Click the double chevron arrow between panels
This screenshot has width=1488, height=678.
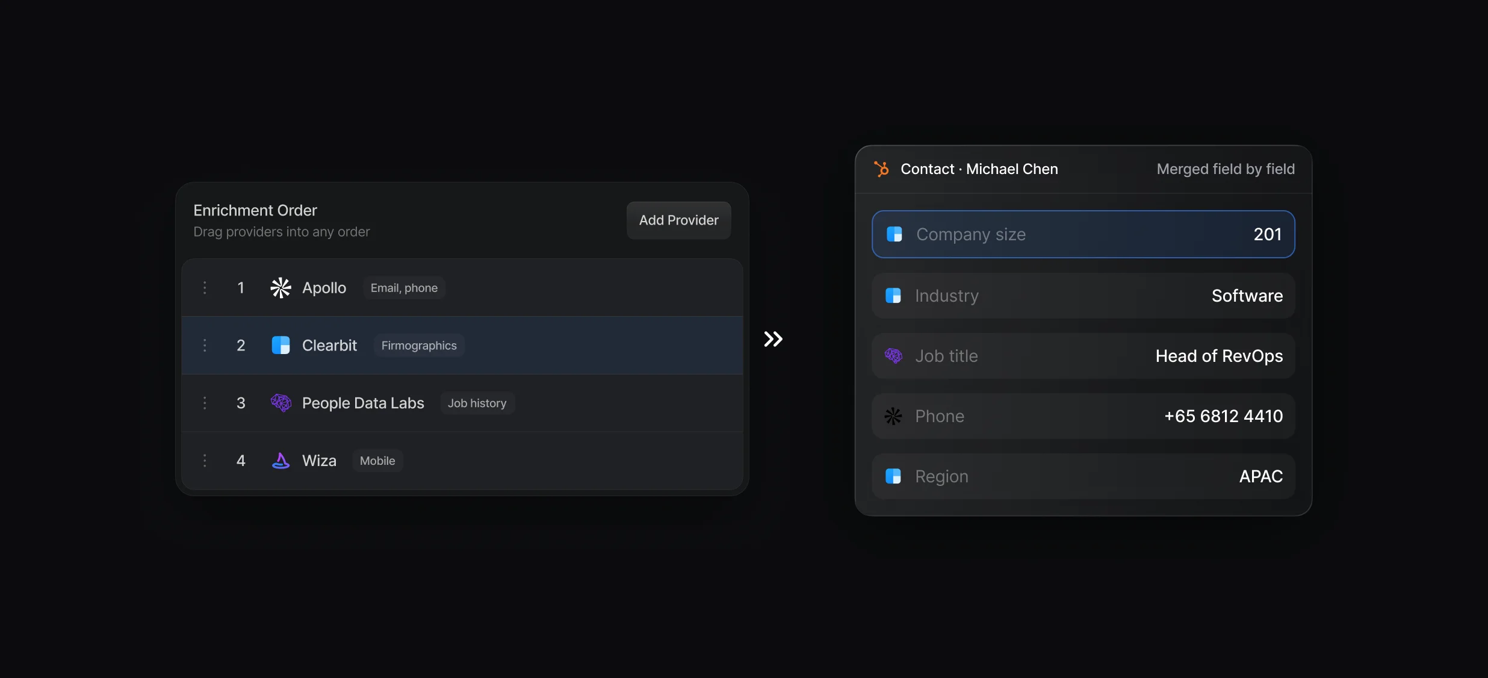click(773, 339)
